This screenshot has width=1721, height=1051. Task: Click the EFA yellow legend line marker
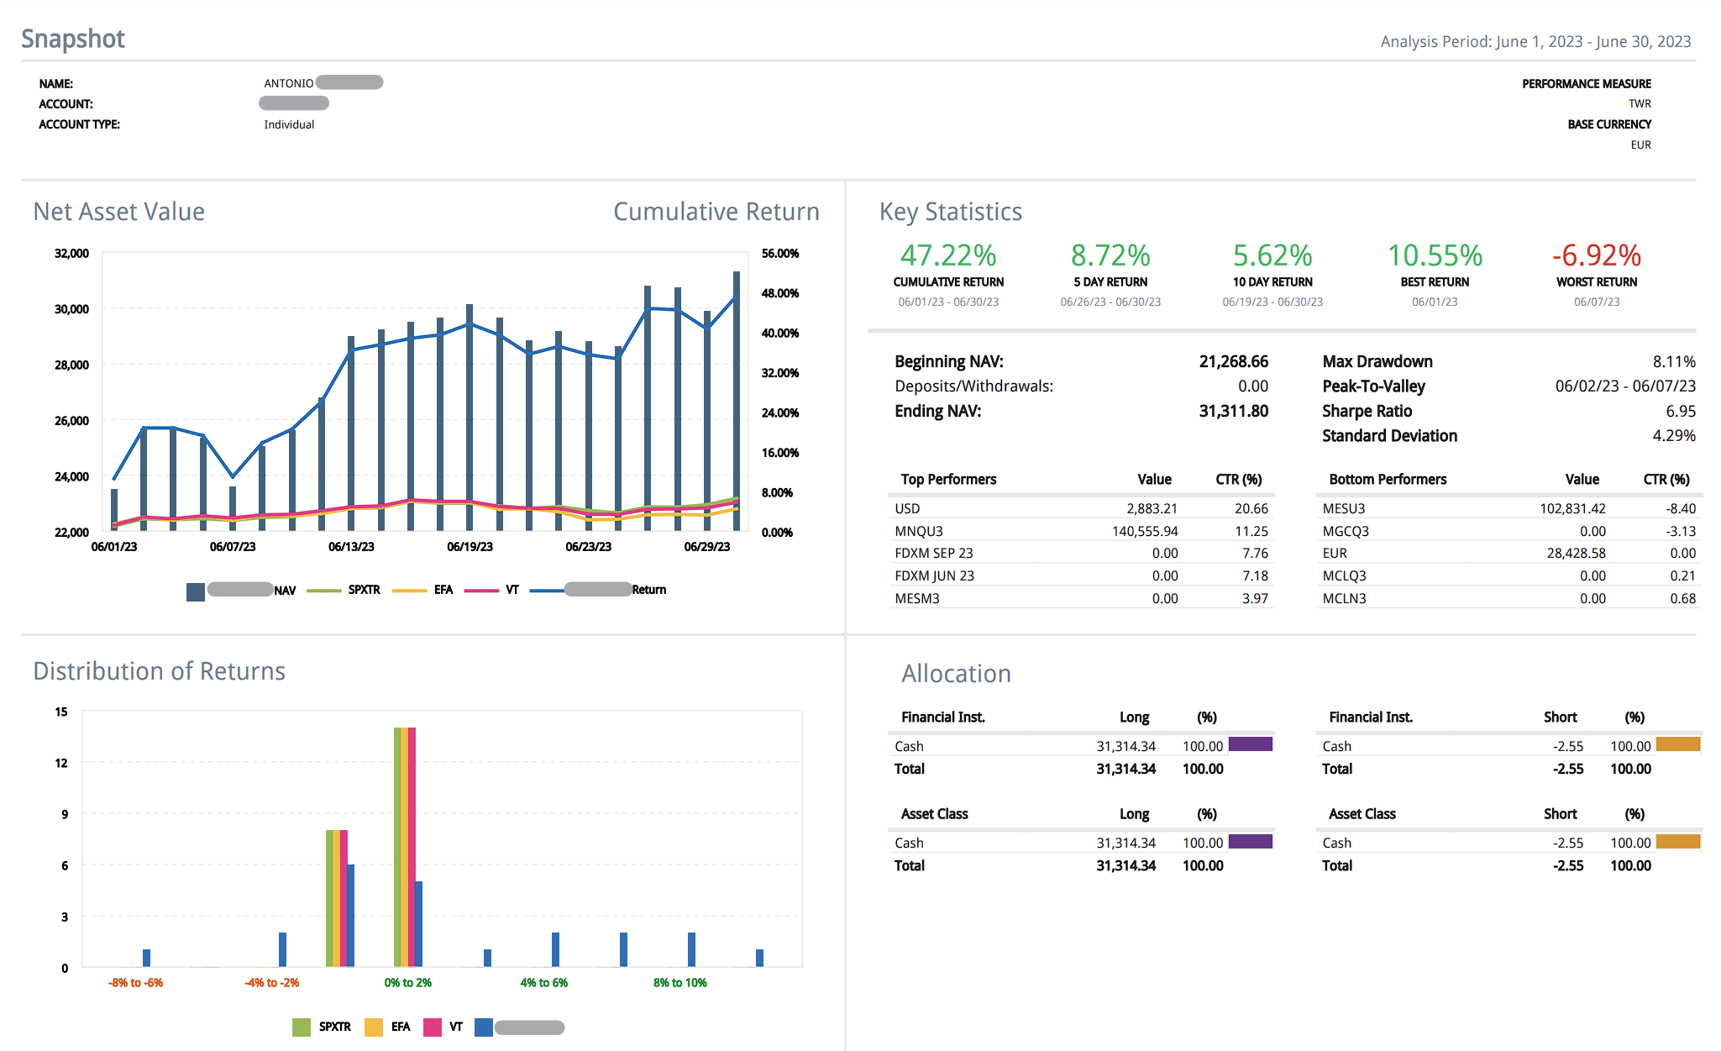click(409, 591)
